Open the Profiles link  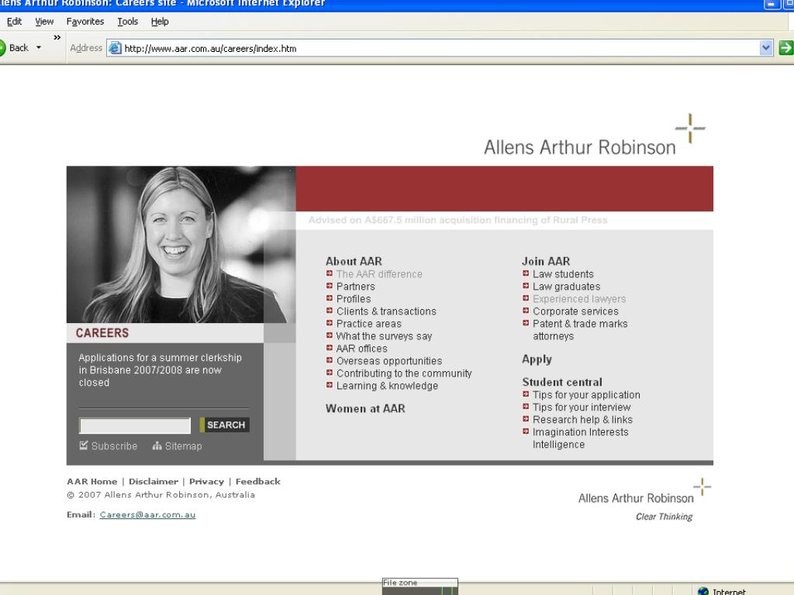point(354,298)
